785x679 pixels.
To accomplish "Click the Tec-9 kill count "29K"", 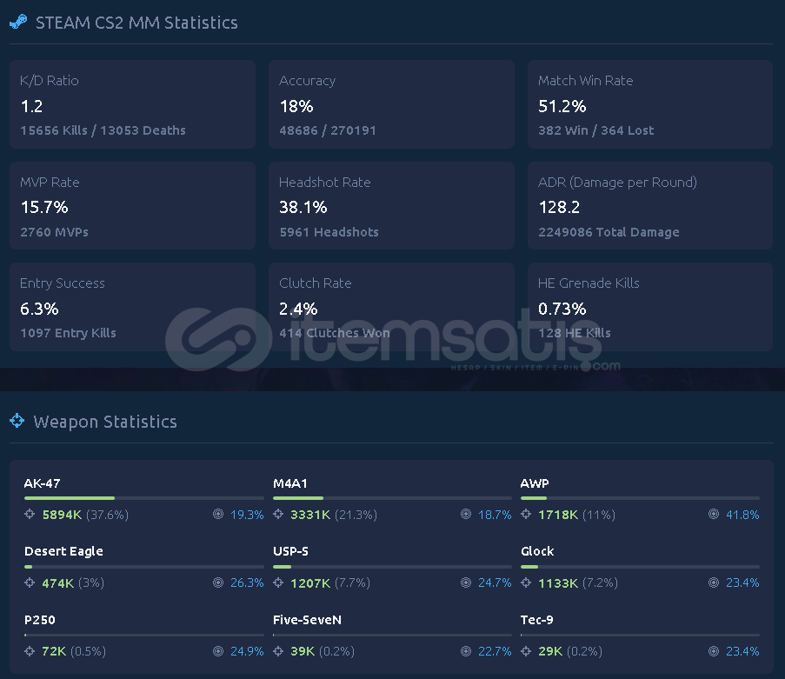I will [550, 651].
